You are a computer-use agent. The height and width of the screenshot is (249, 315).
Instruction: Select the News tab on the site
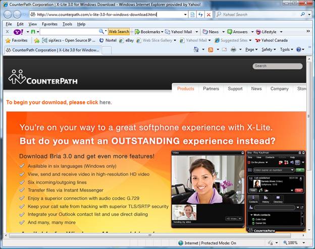[256, 89]
